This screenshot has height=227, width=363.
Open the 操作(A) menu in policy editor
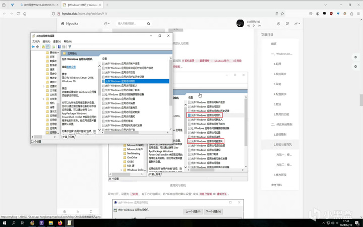[x=46, y=41]
